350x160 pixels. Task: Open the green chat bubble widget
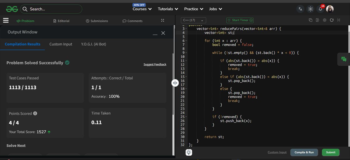(x=344, y=59)
